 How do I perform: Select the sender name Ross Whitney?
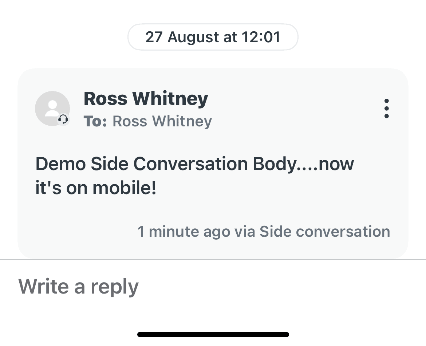(x=145, y=98)
